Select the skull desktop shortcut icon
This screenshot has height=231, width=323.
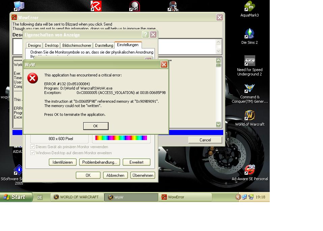click(x=134, y=6)
